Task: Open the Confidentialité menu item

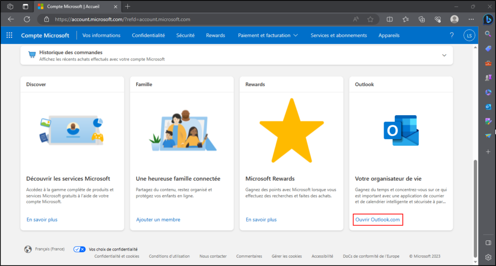Action: point(148,35)
